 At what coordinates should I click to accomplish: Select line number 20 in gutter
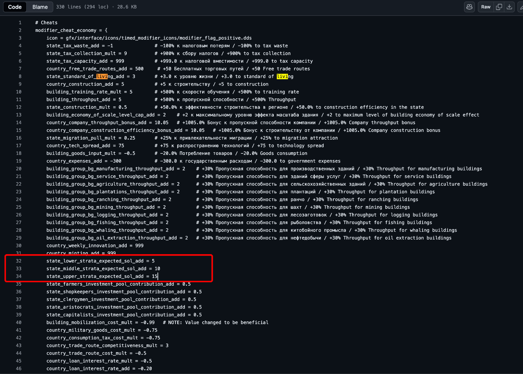(19, 169)
